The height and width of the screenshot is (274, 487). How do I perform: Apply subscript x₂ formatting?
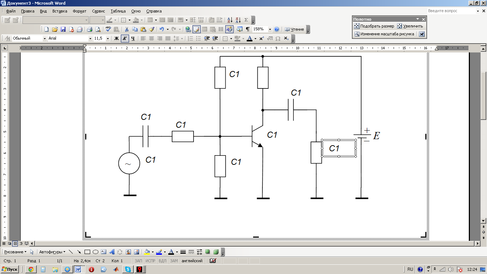pyautogui.click(x=286, y=38)
